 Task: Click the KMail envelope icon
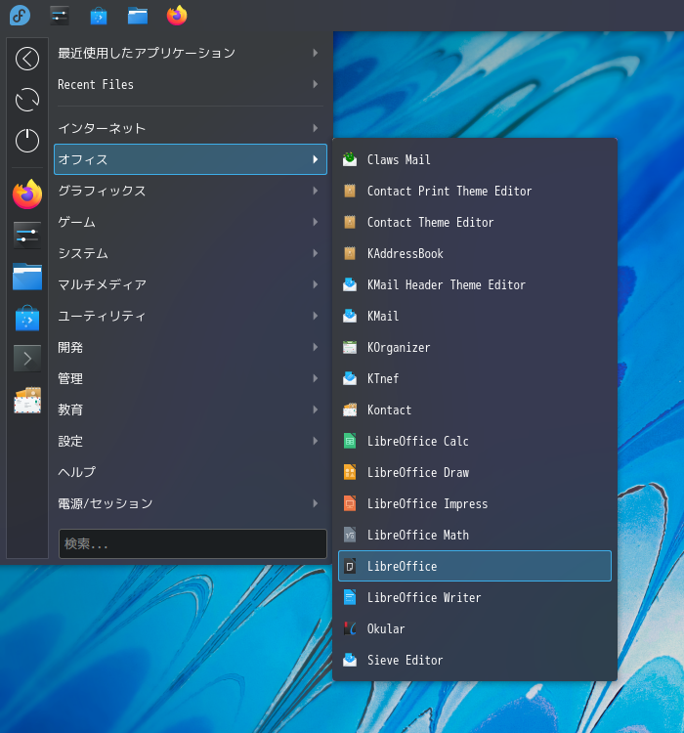pos(350,316)
